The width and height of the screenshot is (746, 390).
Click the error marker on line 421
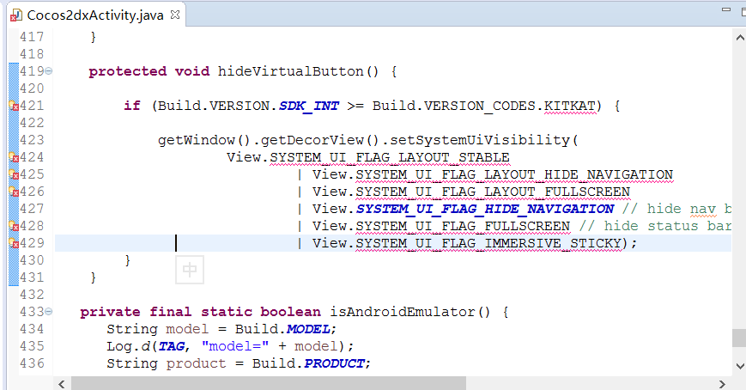pyautogui.click(x=14, y=106)
